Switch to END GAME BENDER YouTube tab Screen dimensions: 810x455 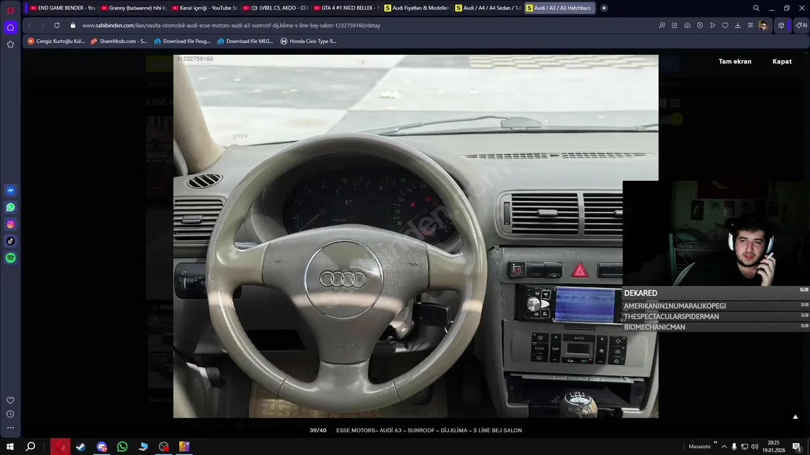[62, 8]
